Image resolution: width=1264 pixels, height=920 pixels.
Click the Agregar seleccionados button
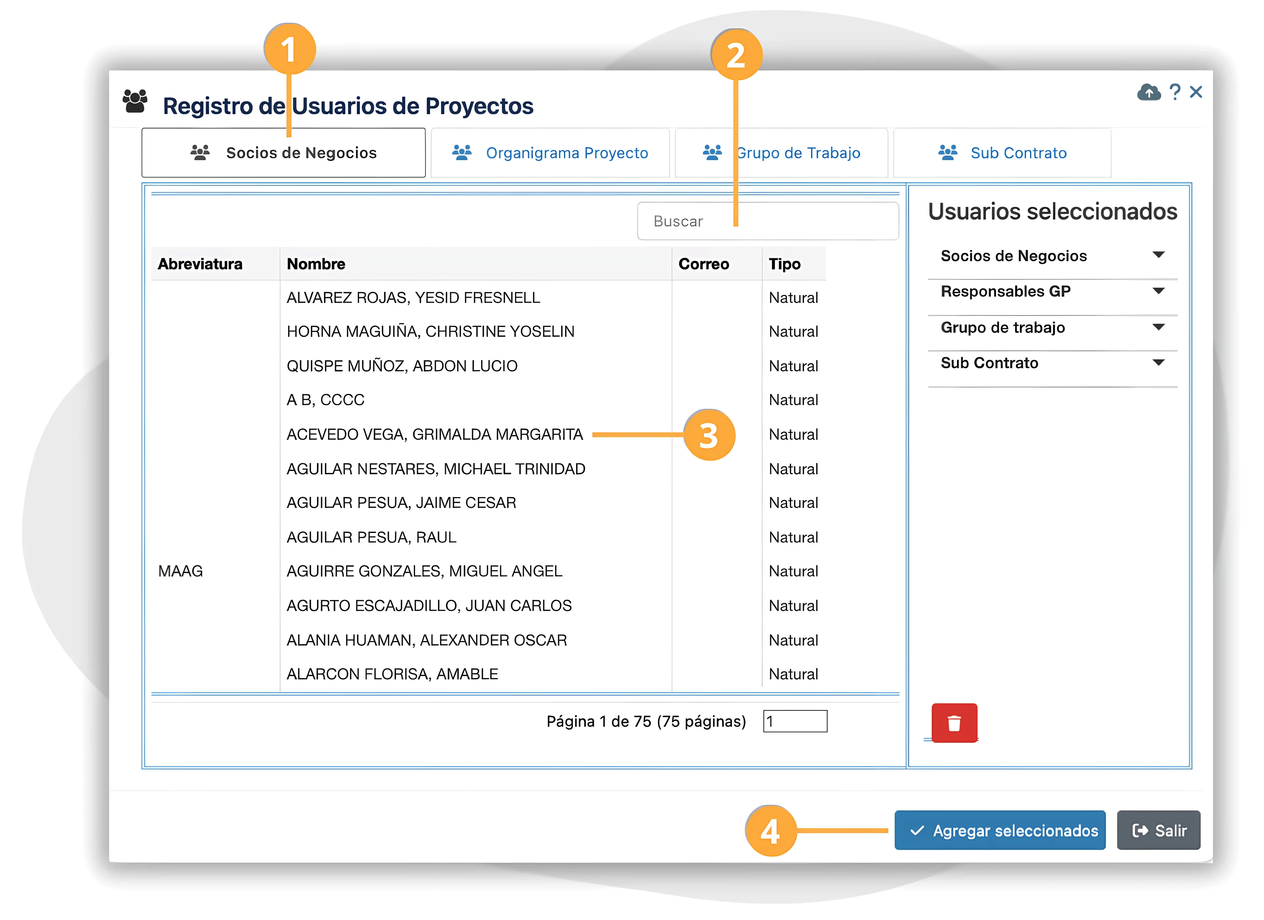click(1000, 830)
